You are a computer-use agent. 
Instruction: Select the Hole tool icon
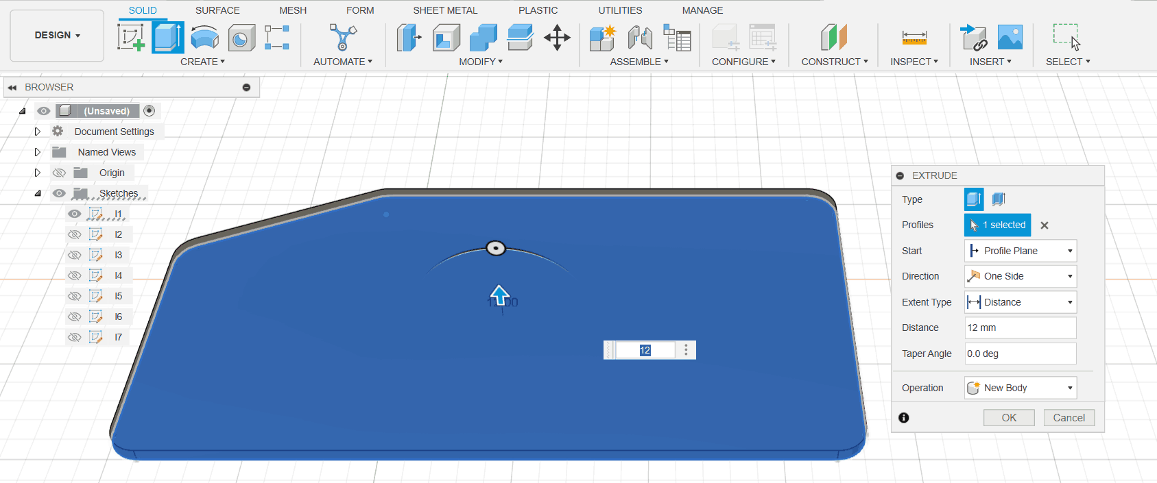click(241, 38)
